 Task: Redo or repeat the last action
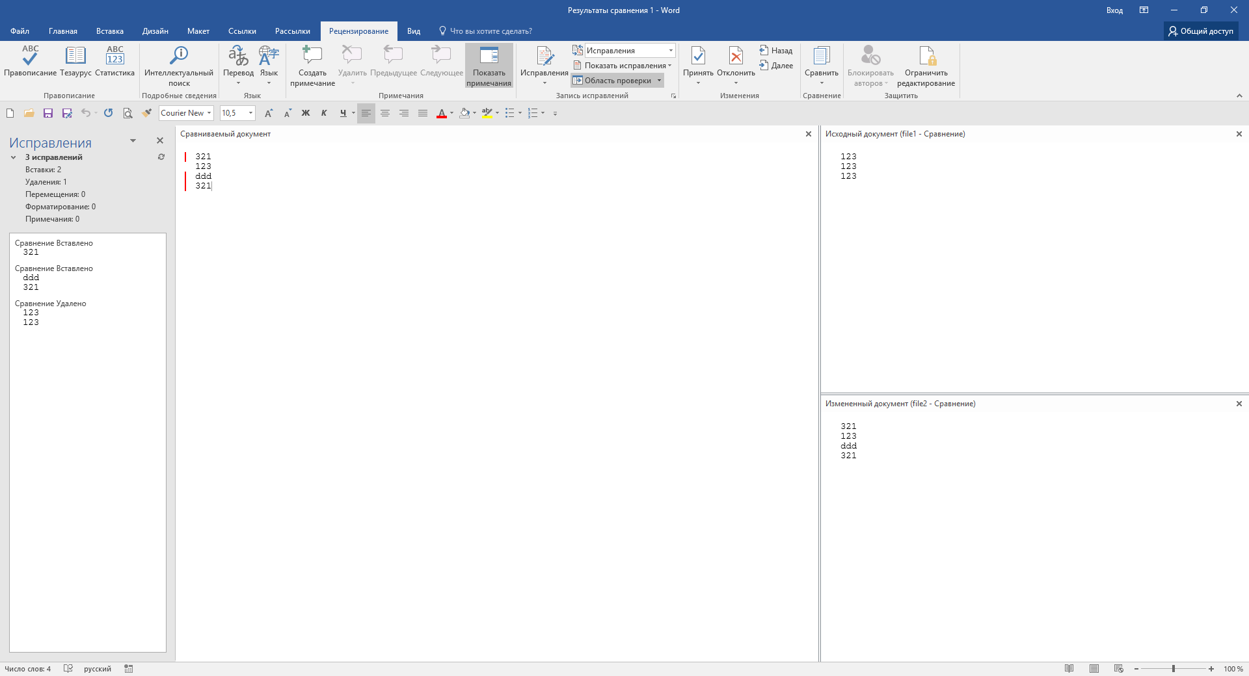point(108,113)
